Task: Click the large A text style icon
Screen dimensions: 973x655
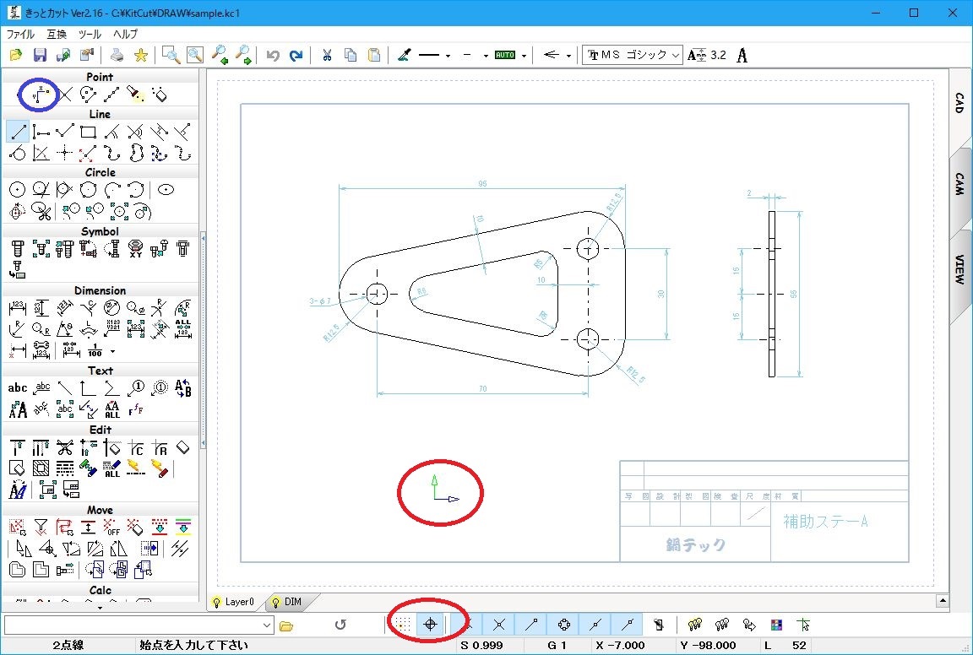Action: click(742, 55)
